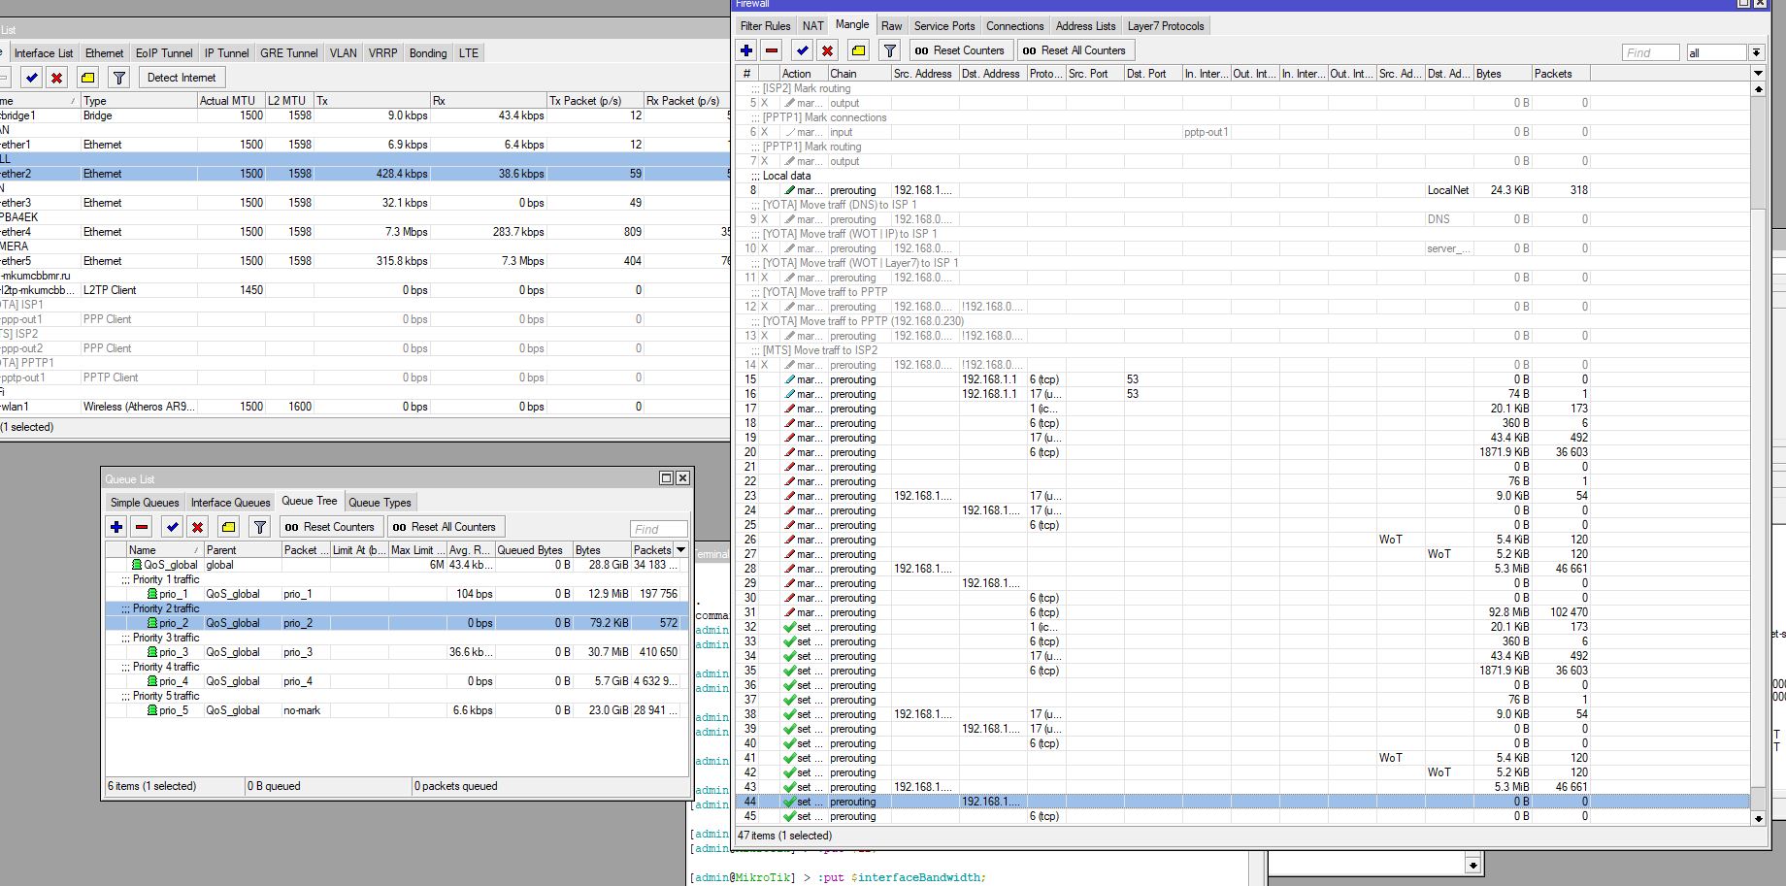Disable selected interface with red X
1786x886 pixels.
pos(57,78)
